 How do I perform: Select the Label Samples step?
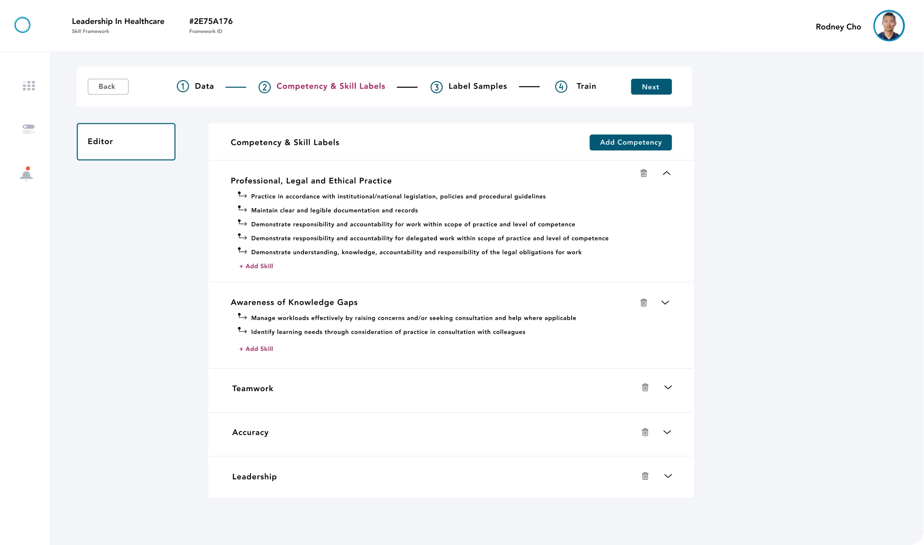pos(468,86)
